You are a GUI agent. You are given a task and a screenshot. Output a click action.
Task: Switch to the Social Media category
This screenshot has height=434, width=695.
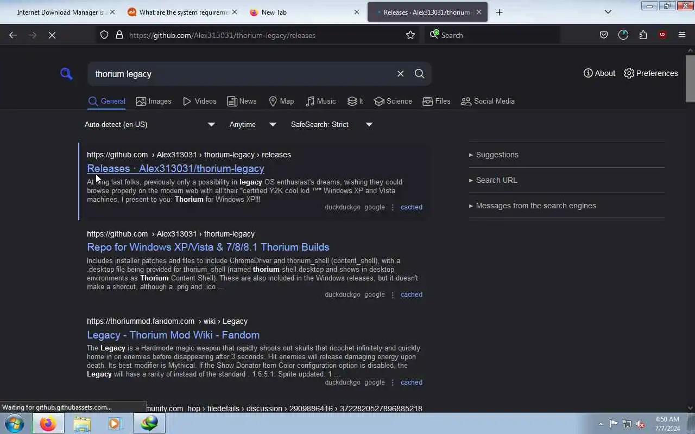pos(488,101)
